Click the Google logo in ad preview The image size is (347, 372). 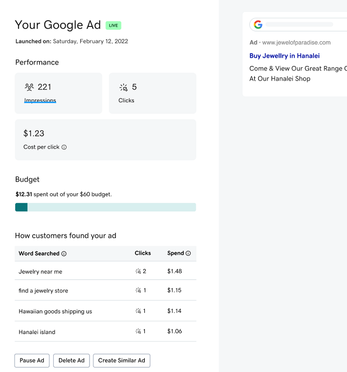tap(258, 25)
